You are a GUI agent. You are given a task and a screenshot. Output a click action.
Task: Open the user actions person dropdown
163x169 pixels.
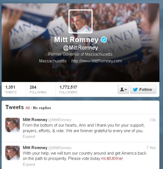[123, 90]
